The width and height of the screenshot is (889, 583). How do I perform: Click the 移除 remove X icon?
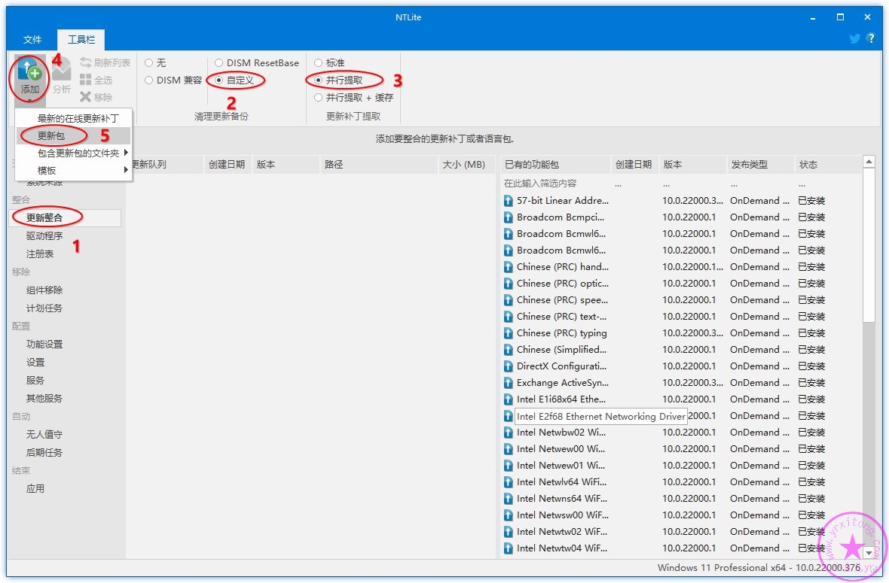tap(86, 97)
